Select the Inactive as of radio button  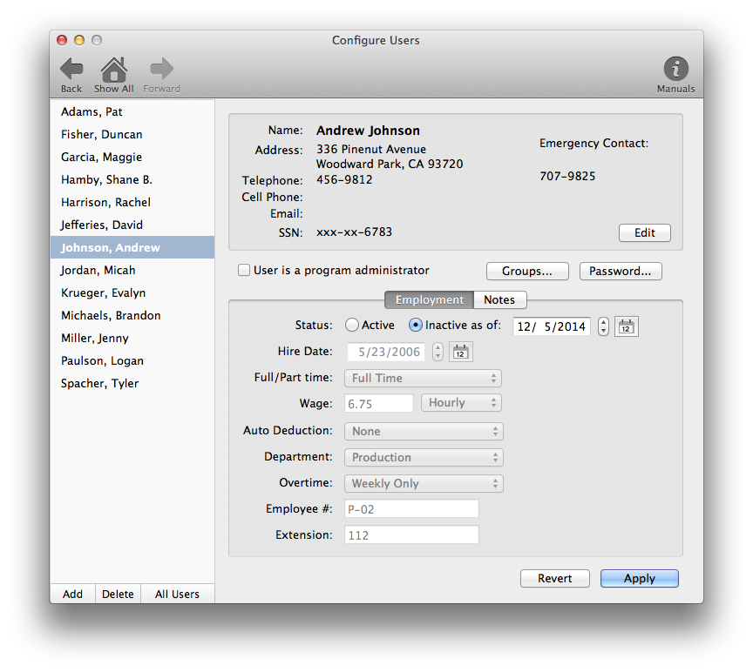coord(416,326)
